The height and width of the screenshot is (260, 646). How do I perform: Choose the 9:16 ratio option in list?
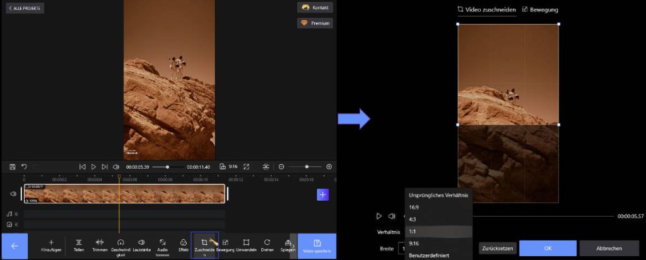pyautogui.click(x=438, y=244)
